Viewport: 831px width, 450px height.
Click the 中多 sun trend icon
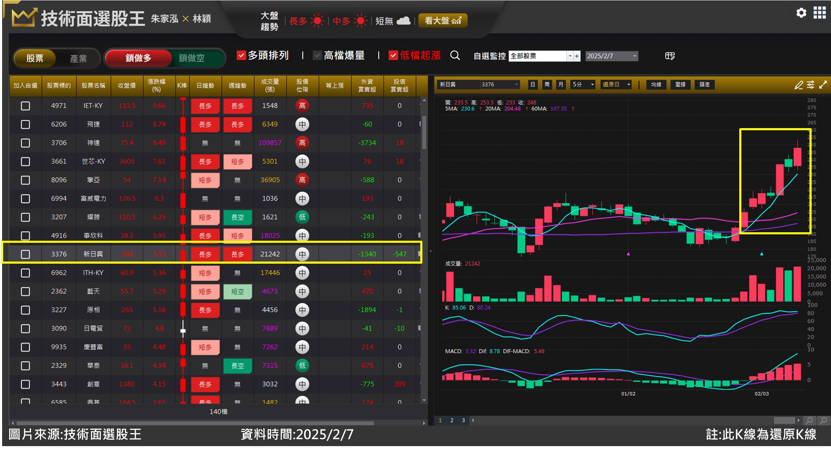360,21
